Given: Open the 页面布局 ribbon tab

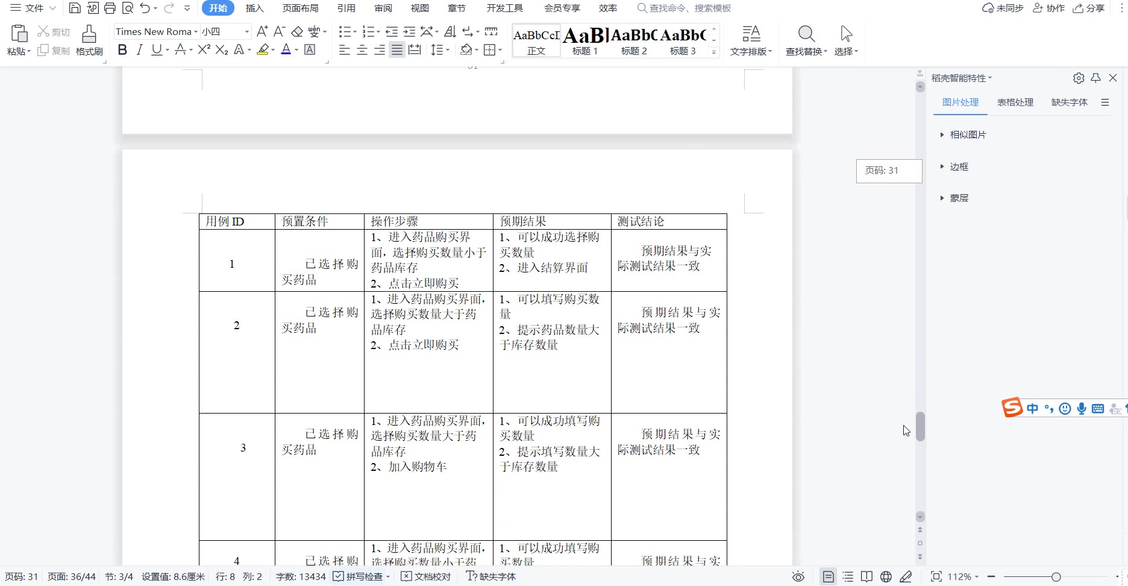Looking at the screenshot, I should click(301, 8).
